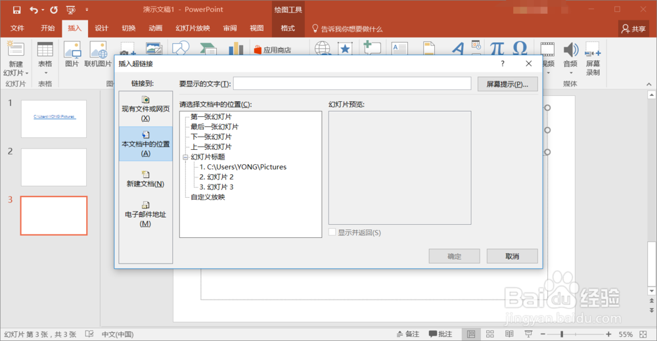The width and height of the screenshot is (657, 341).
Task: Click the 共享 share button
Action: [633, 28]
